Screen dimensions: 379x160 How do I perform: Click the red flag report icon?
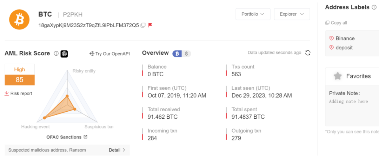coord(150,25)
